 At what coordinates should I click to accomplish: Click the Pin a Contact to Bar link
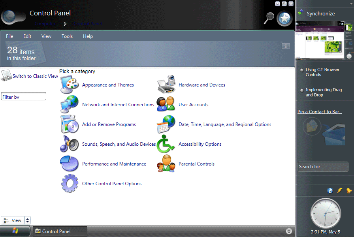coord(320,111)
